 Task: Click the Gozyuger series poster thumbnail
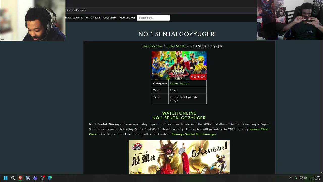179,65
